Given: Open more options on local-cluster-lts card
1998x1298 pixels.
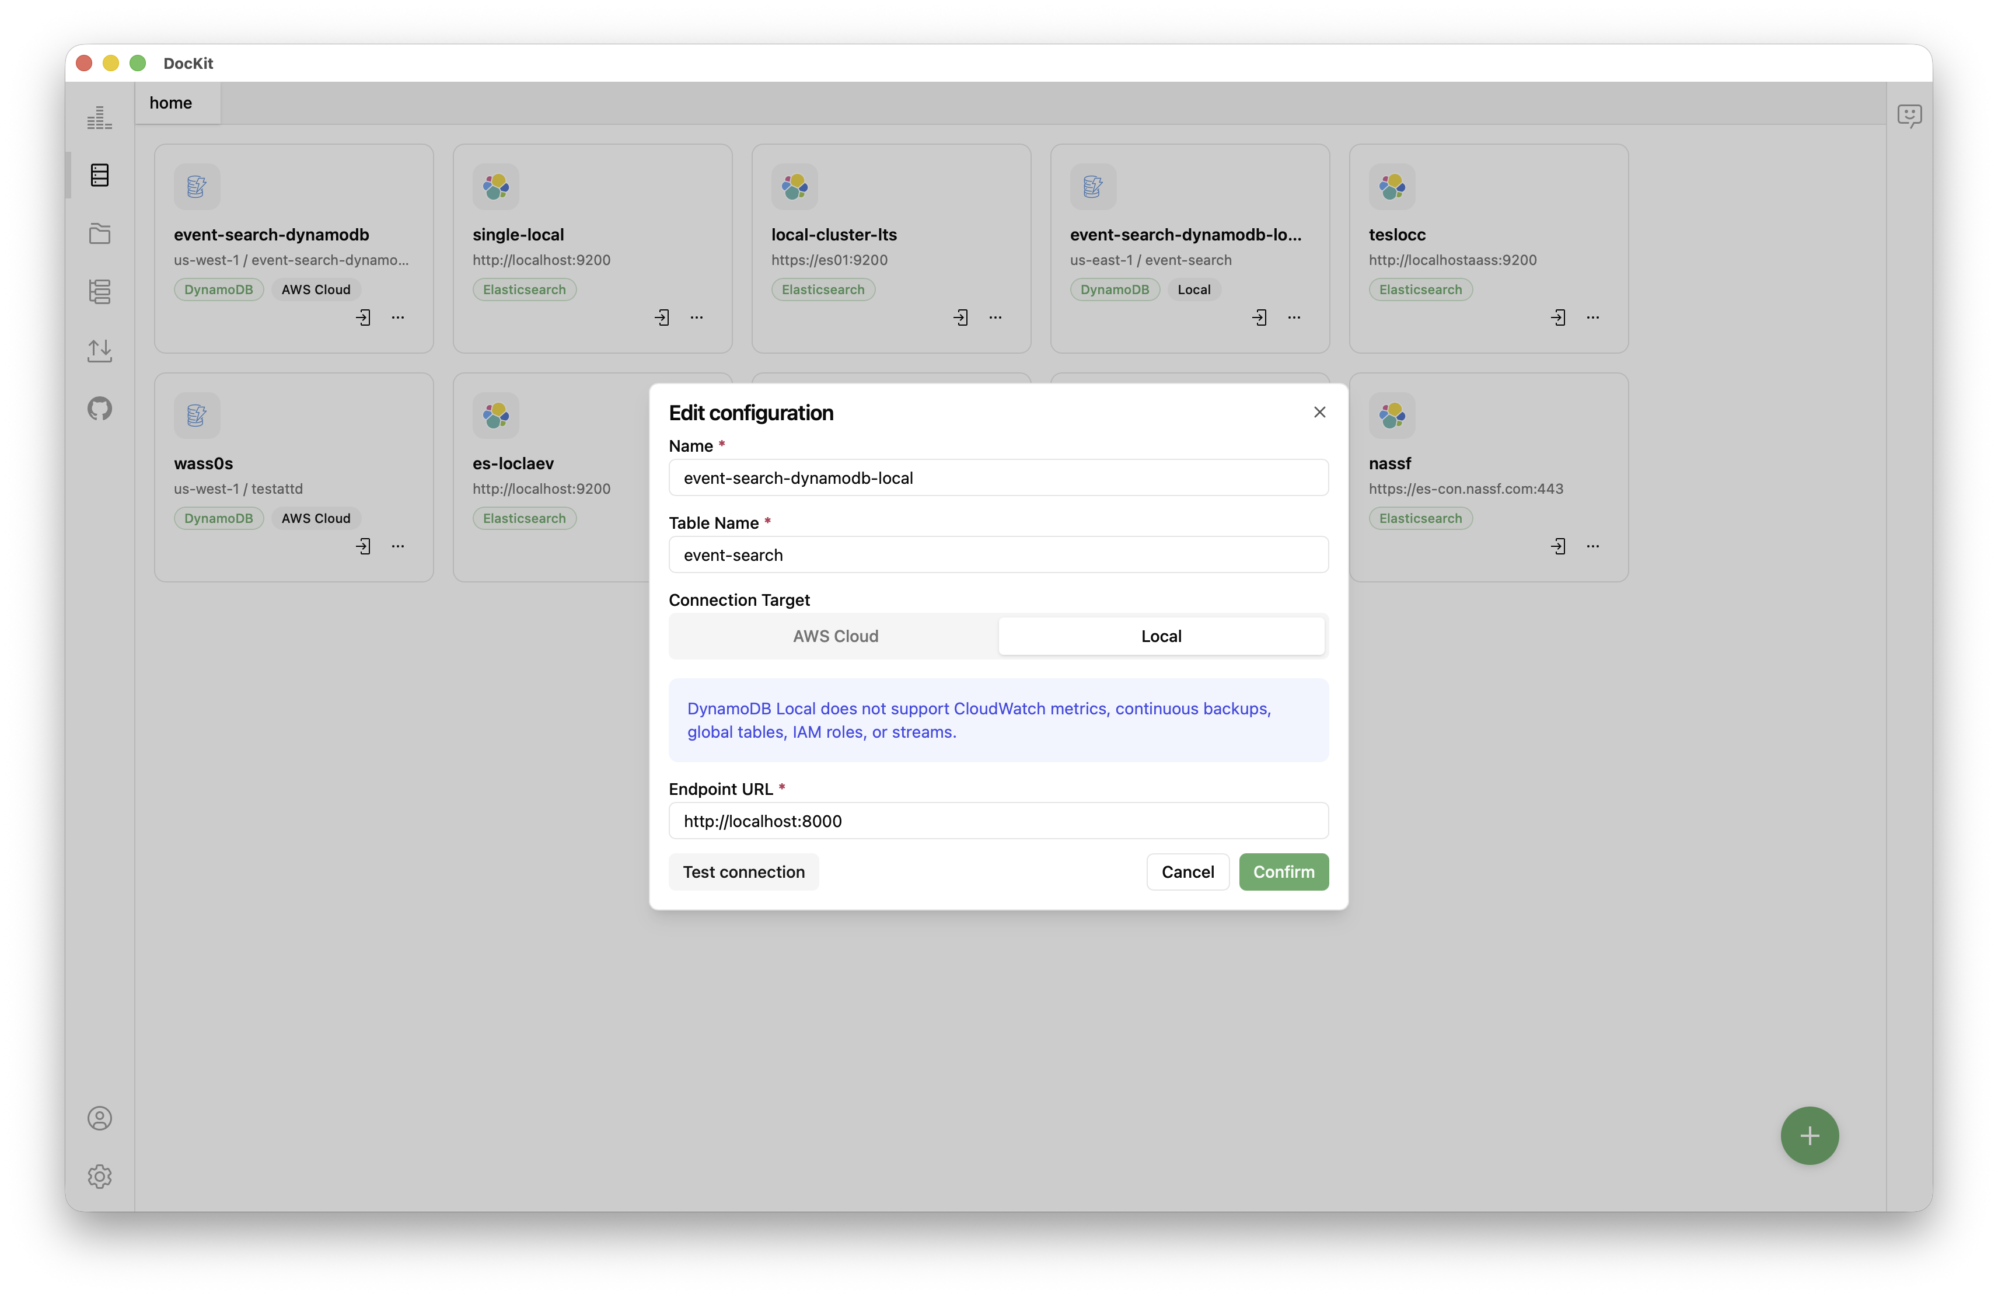Looking at the screenshot, I should coord(995,317).
